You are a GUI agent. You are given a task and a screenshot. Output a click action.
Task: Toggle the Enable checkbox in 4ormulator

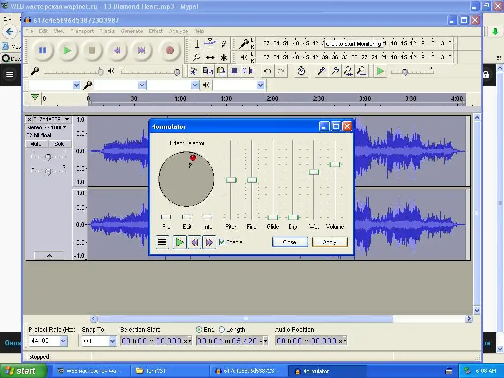click(x=222, y=242)
